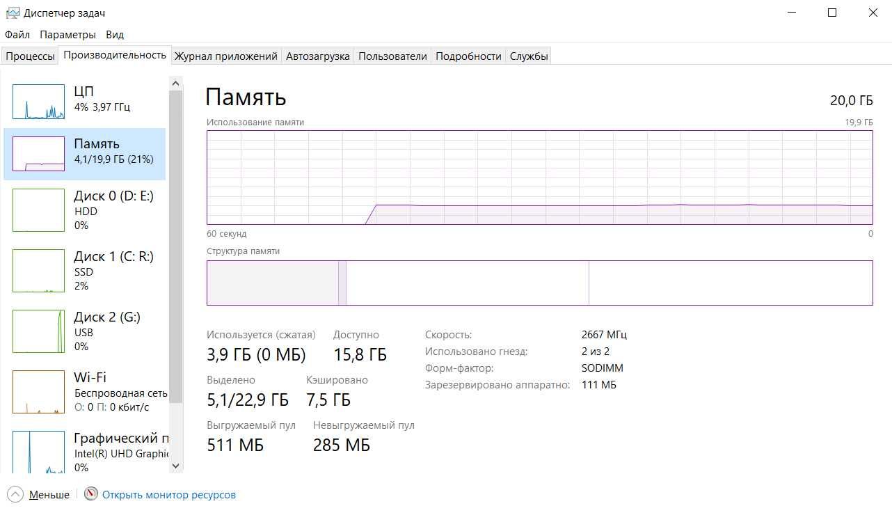Screen dimensions: 892x513
Task: Click the sidebar scrollbar down arrow
Action: pyautogui.click(x=175, y=466)
